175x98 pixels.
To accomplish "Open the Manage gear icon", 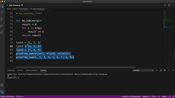I will (2, 92).
